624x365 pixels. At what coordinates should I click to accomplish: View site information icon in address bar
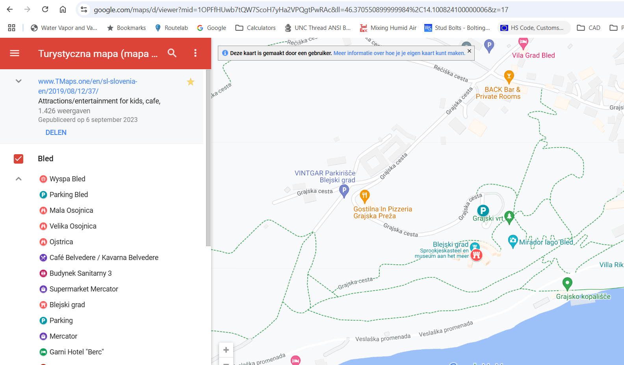(x=84, y=9)
